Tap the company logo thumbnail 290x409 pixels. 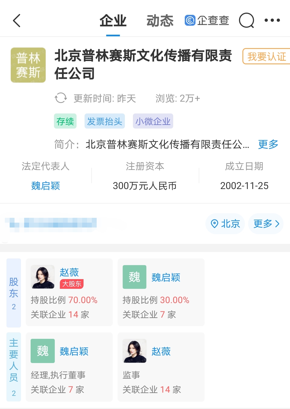point(28,65)
